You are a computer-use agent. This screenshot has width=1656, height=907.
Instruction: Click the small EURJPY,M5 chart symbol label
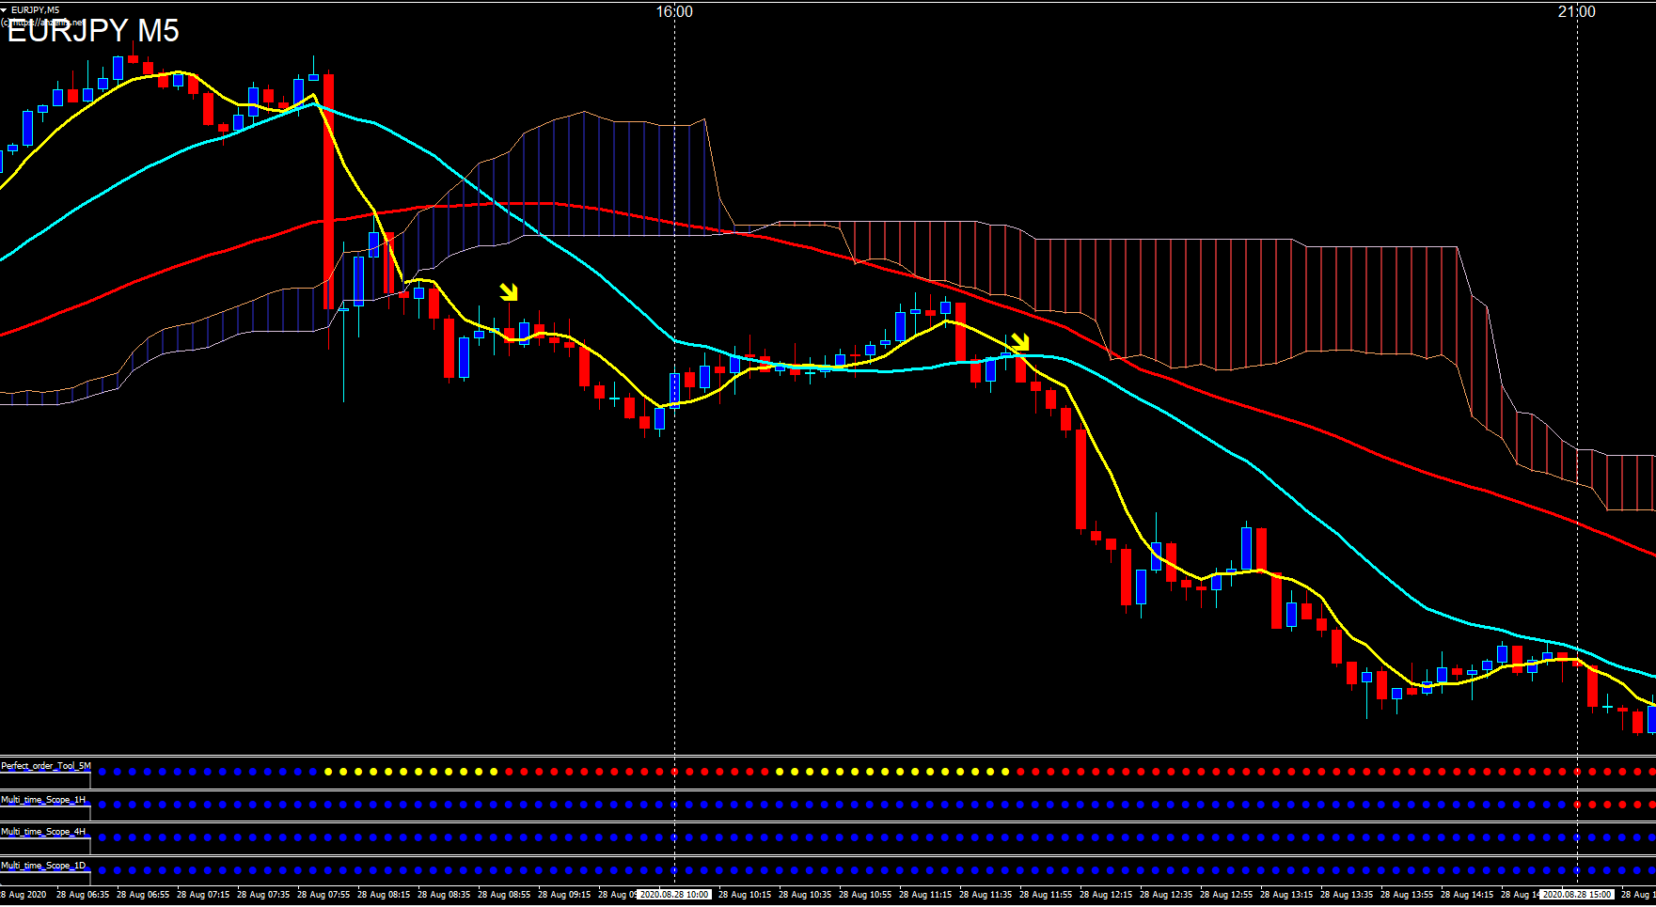[35, 9]
